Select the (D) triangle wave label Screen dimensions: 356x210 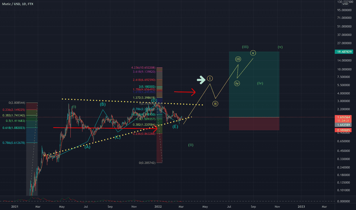[154, 100]
